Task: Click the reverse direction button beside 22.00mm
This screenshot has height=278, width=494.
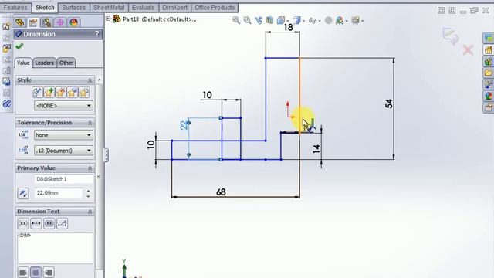Action: [x=23, y=193]
